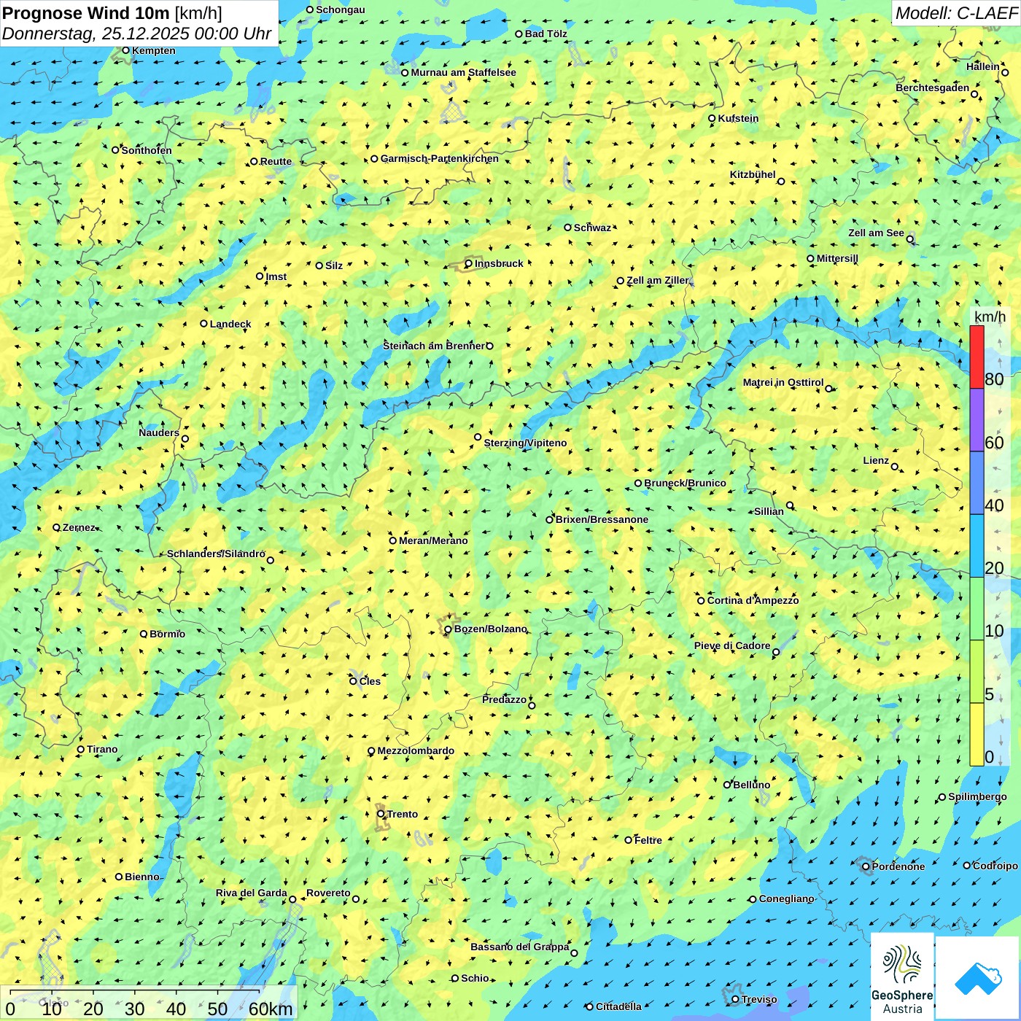Click the Kufstein location circle
This screenshot has width=1021, height=1021.
click(713, 118)
